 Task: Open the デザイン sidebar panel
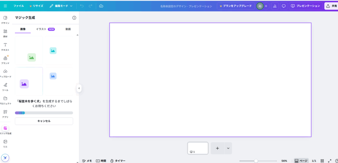pos(5,20)
